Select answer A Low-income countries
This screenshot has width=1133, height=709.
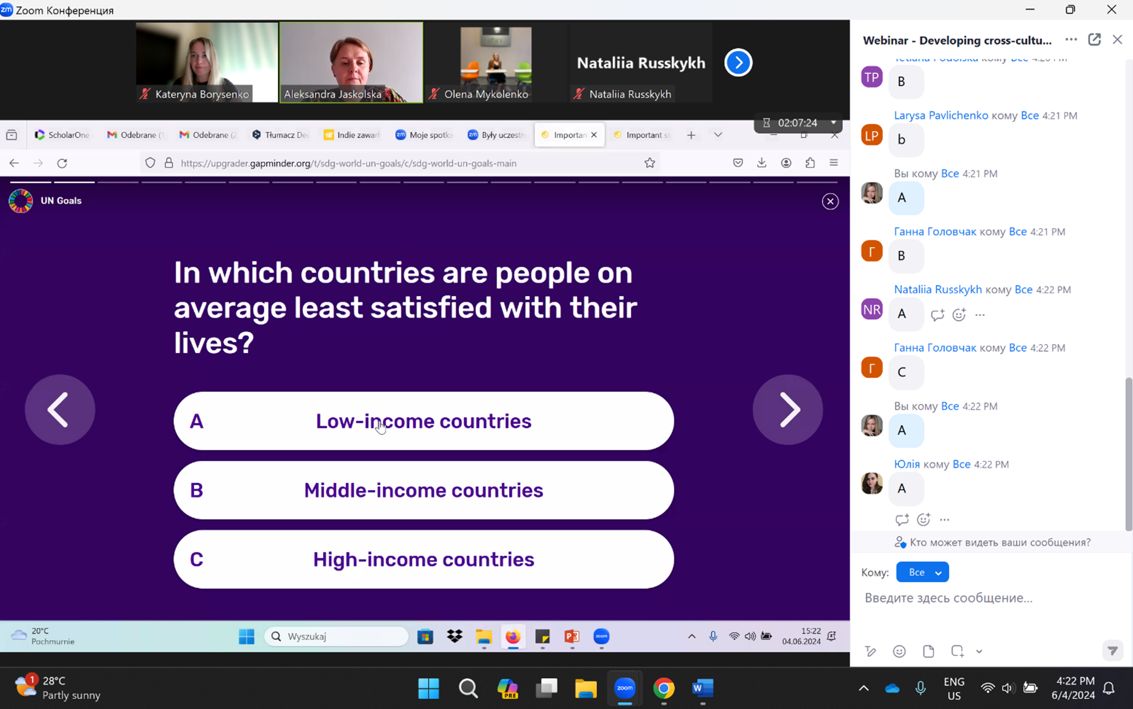(x=423, y=421)
